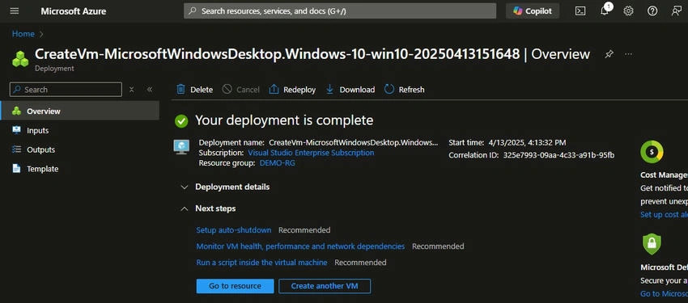Click the Microsoft Defender shield icon

click(x=652, y=244)
